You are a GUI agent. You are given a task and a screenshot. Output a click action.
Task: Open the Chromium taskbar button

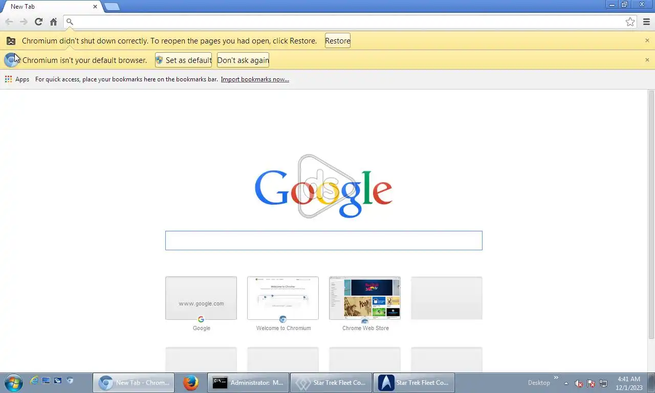point(134,383)
